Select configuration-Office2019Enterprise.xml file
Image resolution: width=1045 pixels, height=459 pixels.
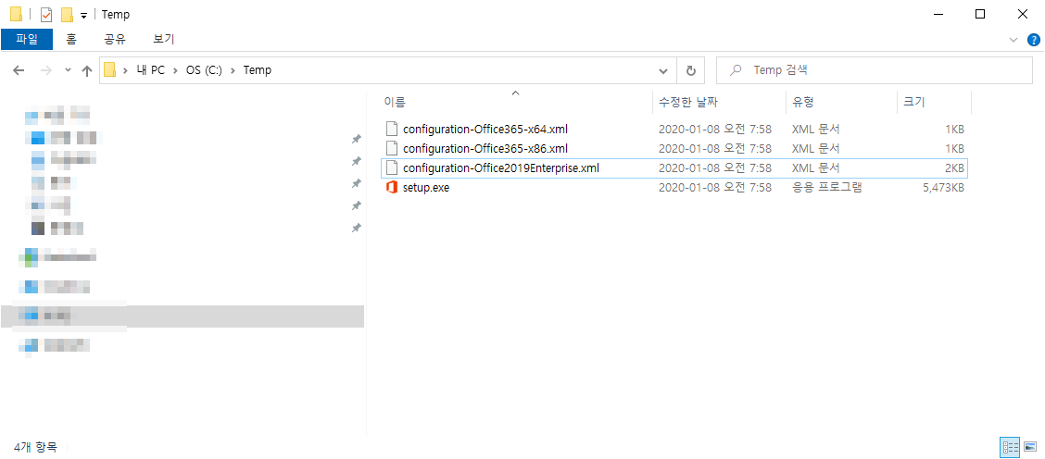pos(501,167)
